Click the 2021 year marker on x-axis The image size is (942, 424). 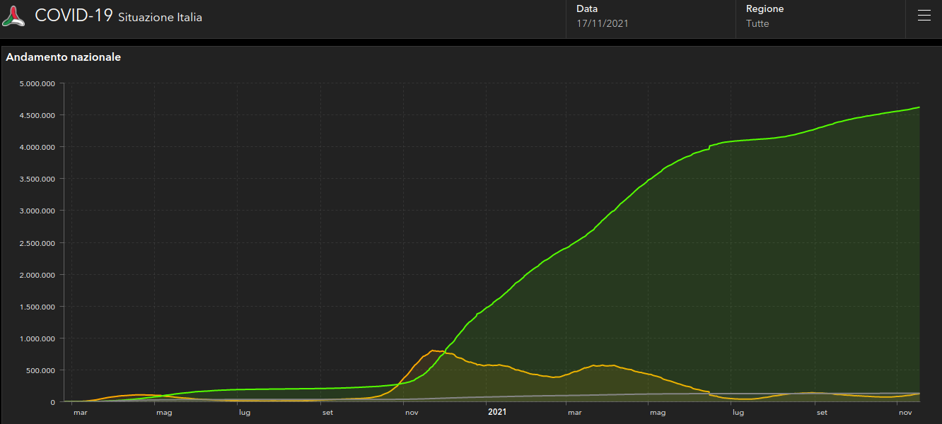(497, 411)
